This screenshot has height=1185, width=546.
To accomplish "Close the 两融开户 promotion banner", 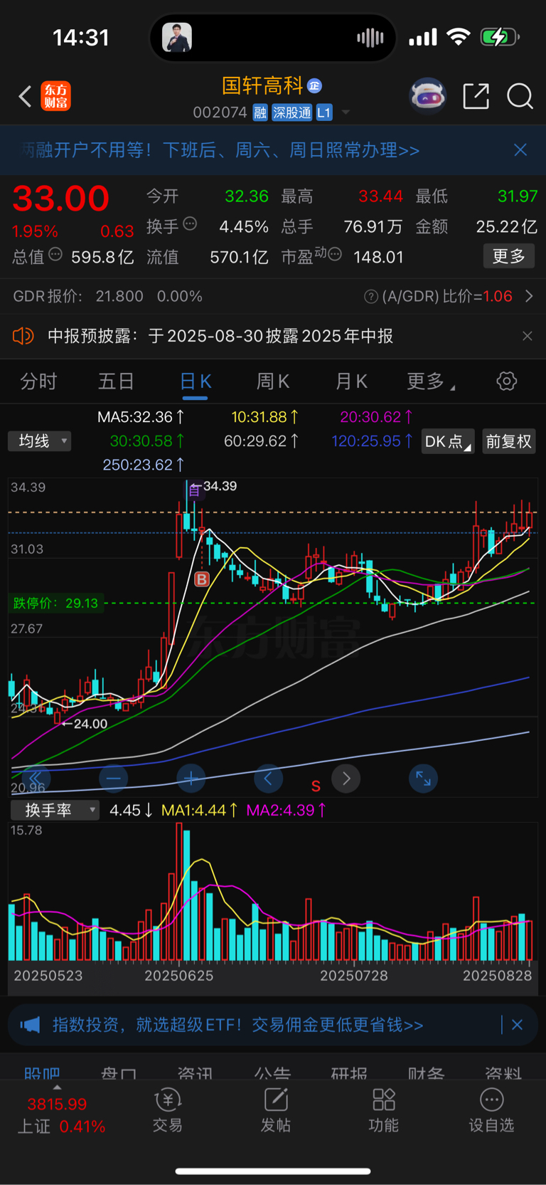I will click(520, 149).
